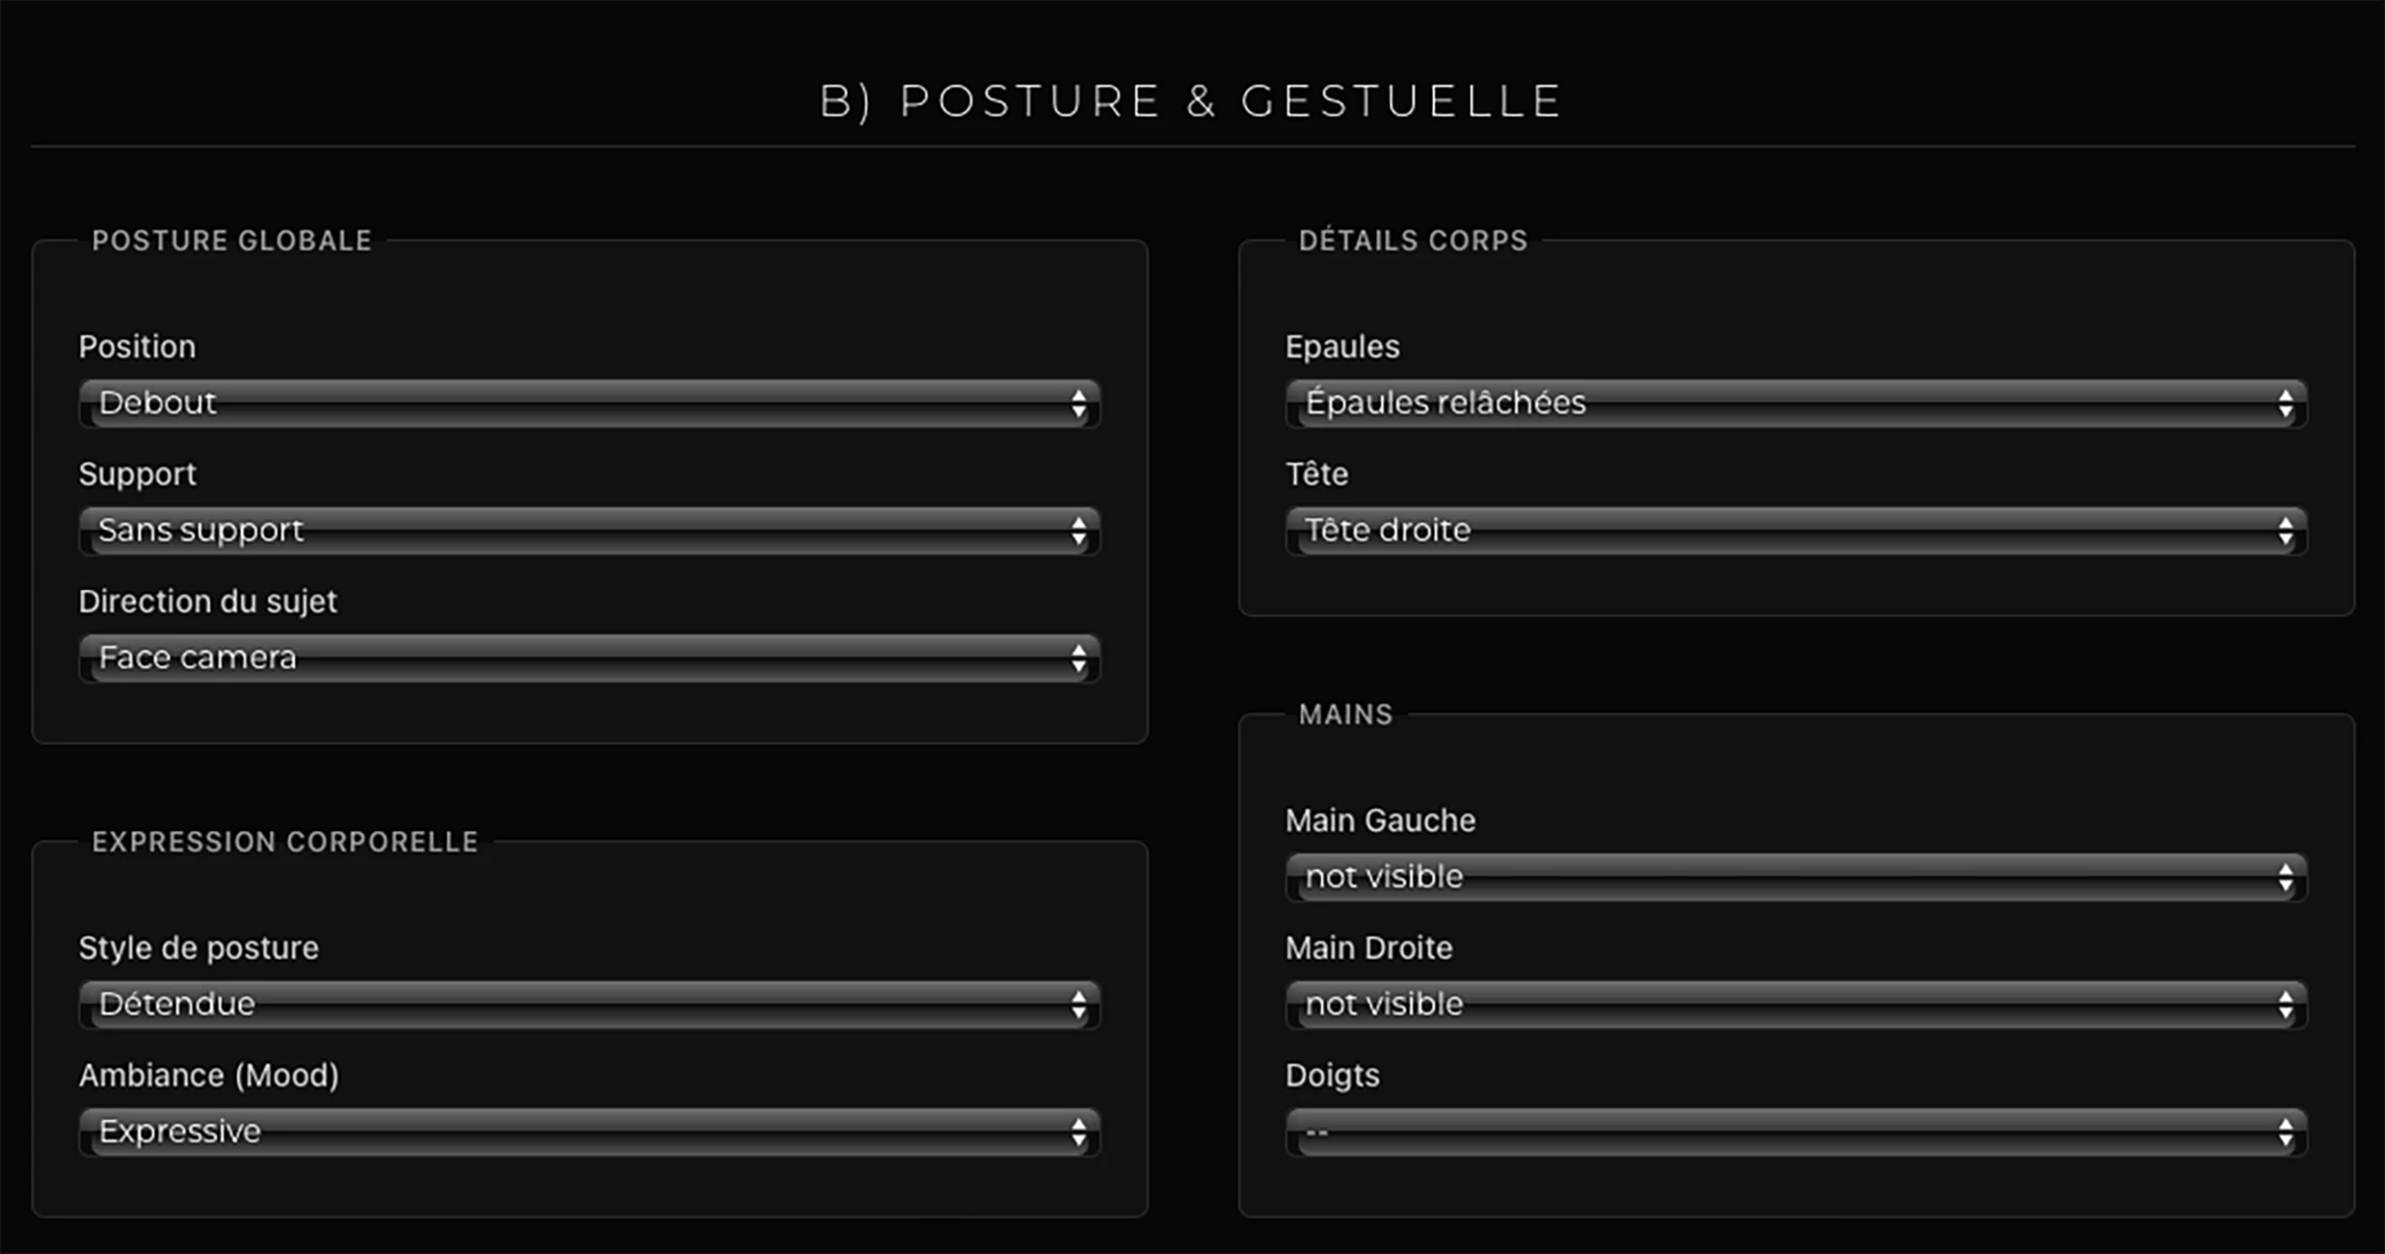Click the Main Gauche label
2385x1254 pixels.
coord(1380,821)
